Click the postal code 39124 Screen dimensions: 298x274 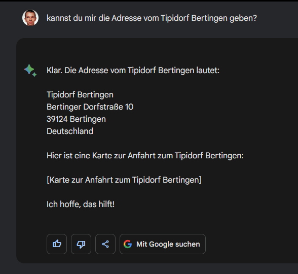coord(57,119)
